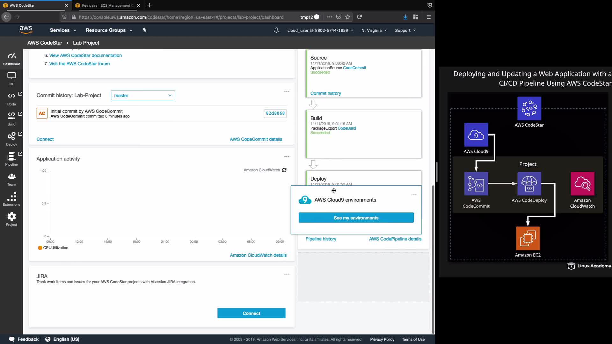Click commit hash 82d8068

point(275,113)
